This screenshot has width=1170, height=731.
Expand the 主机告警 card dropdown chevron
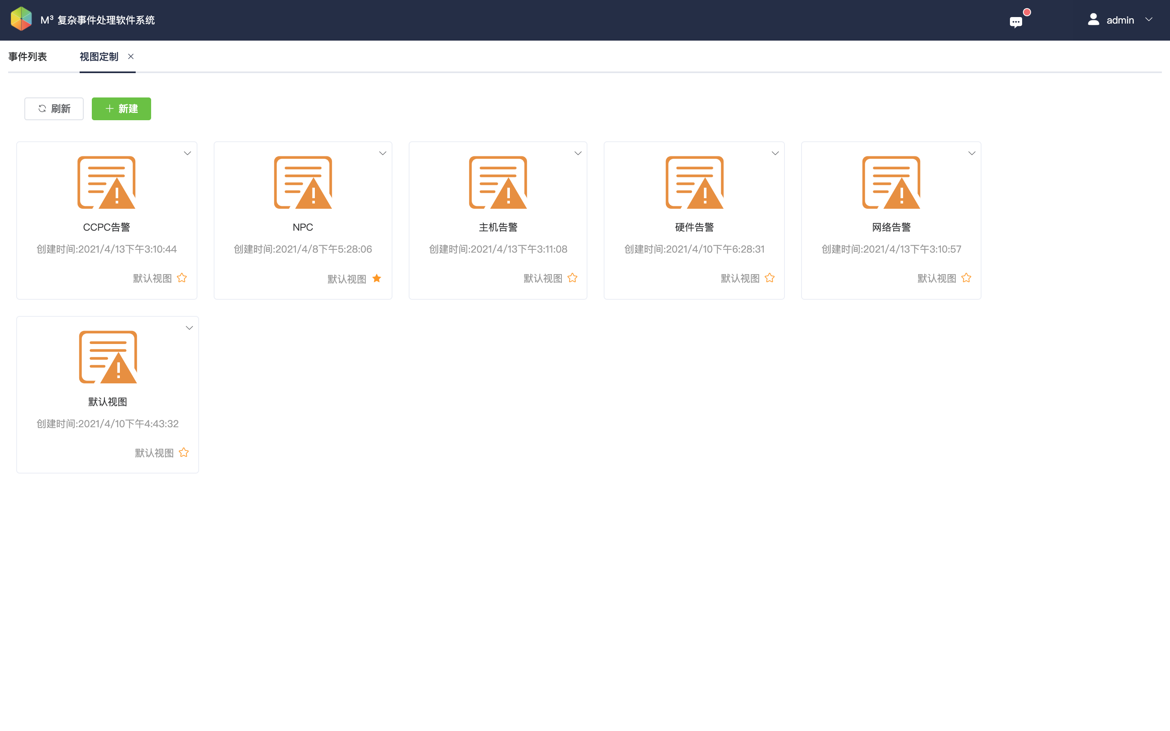pos(578,153)
